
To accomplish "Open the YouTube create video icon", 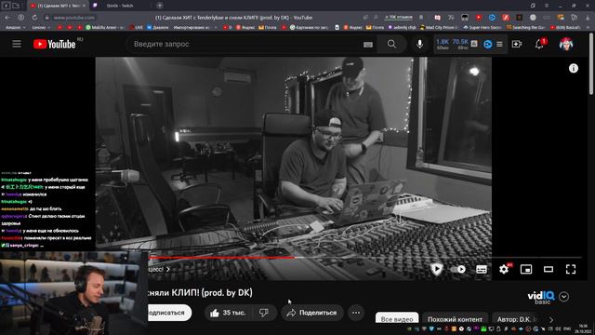I will click(x=517, y=44).
